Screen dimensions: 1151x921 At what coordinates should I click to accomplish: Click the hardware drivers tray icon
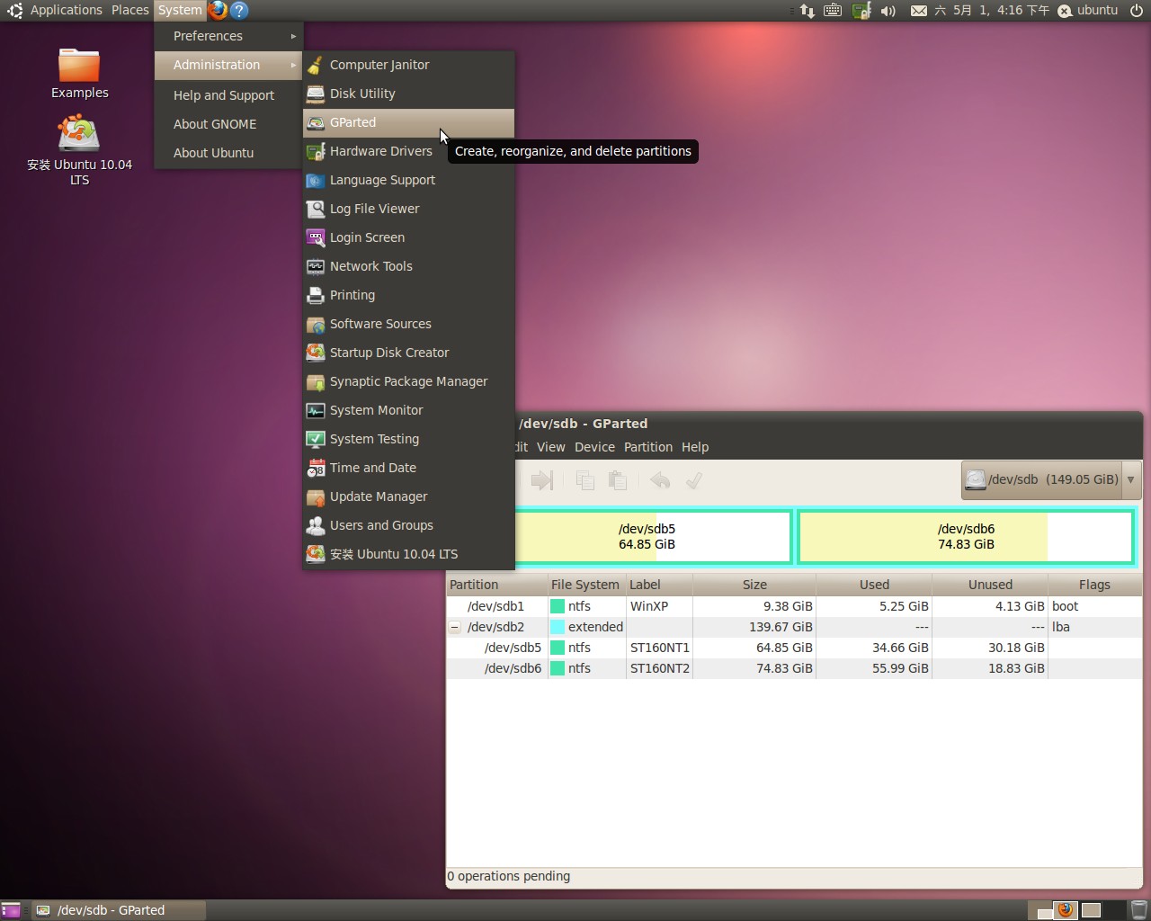coord(861,11)
